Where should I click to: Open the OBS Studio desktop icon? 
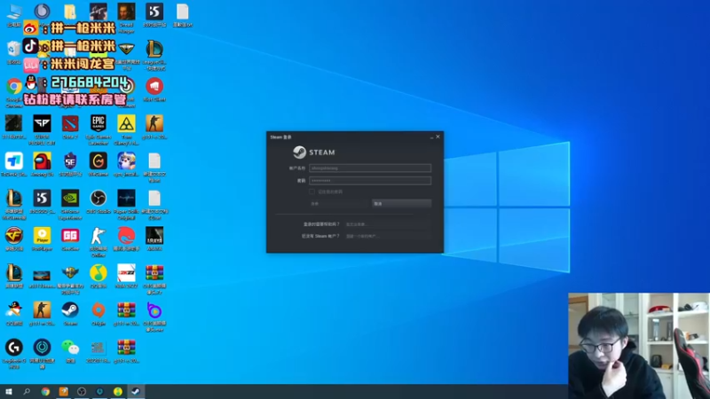click(x=99, y=198)
